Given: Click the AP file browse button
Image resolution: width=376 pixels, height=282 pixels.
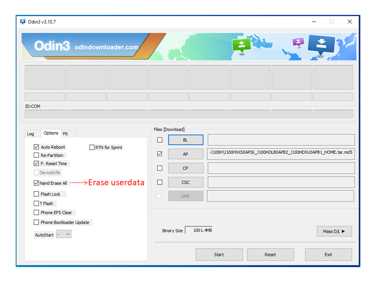Looking at the screenshot, I should [x=186, y=154].
